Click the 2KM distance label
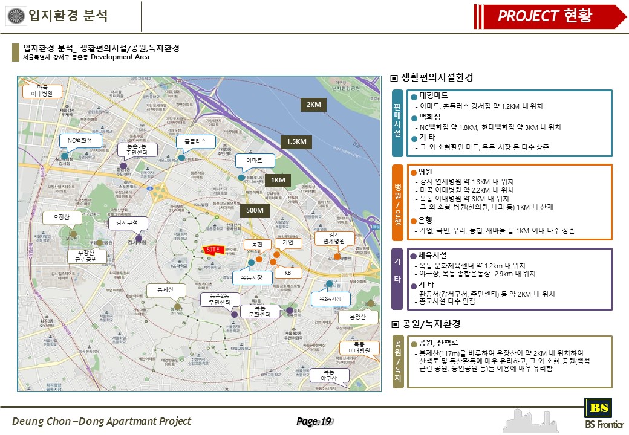This screenshot has height=435, width=629. point(314,105)
